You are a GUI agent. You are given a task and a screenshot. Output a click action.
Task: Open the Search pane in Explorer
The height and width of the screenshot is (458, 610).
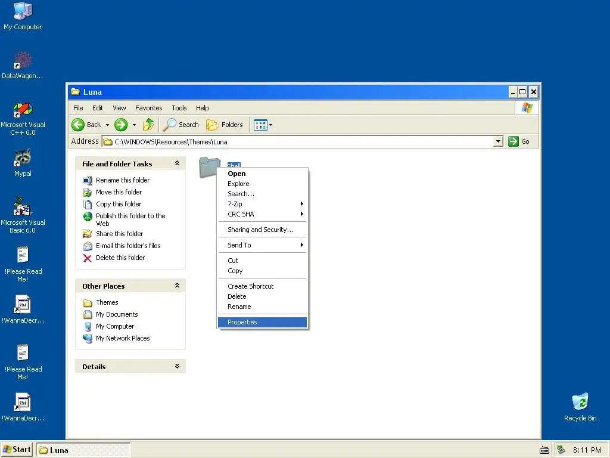[x=181, y=125]
